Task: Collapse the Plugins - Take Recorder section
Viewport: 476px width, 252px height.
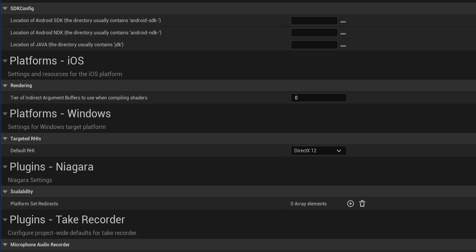Action: point(5,220)
